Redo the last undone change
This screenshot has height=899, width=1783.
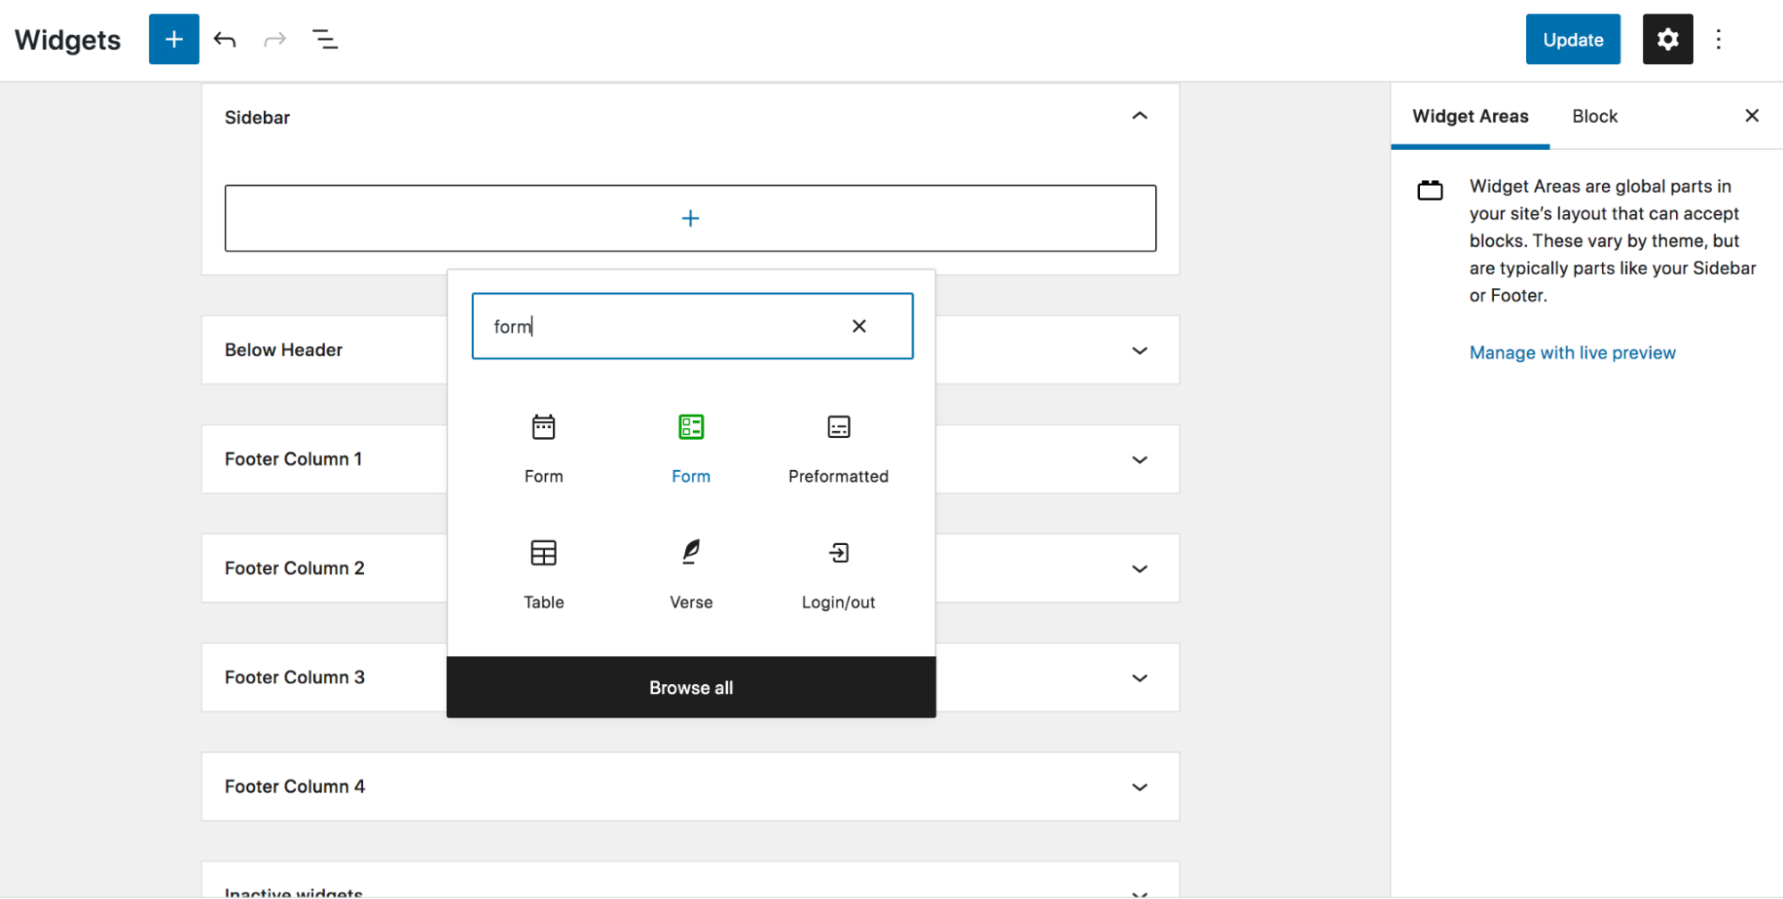275,39
